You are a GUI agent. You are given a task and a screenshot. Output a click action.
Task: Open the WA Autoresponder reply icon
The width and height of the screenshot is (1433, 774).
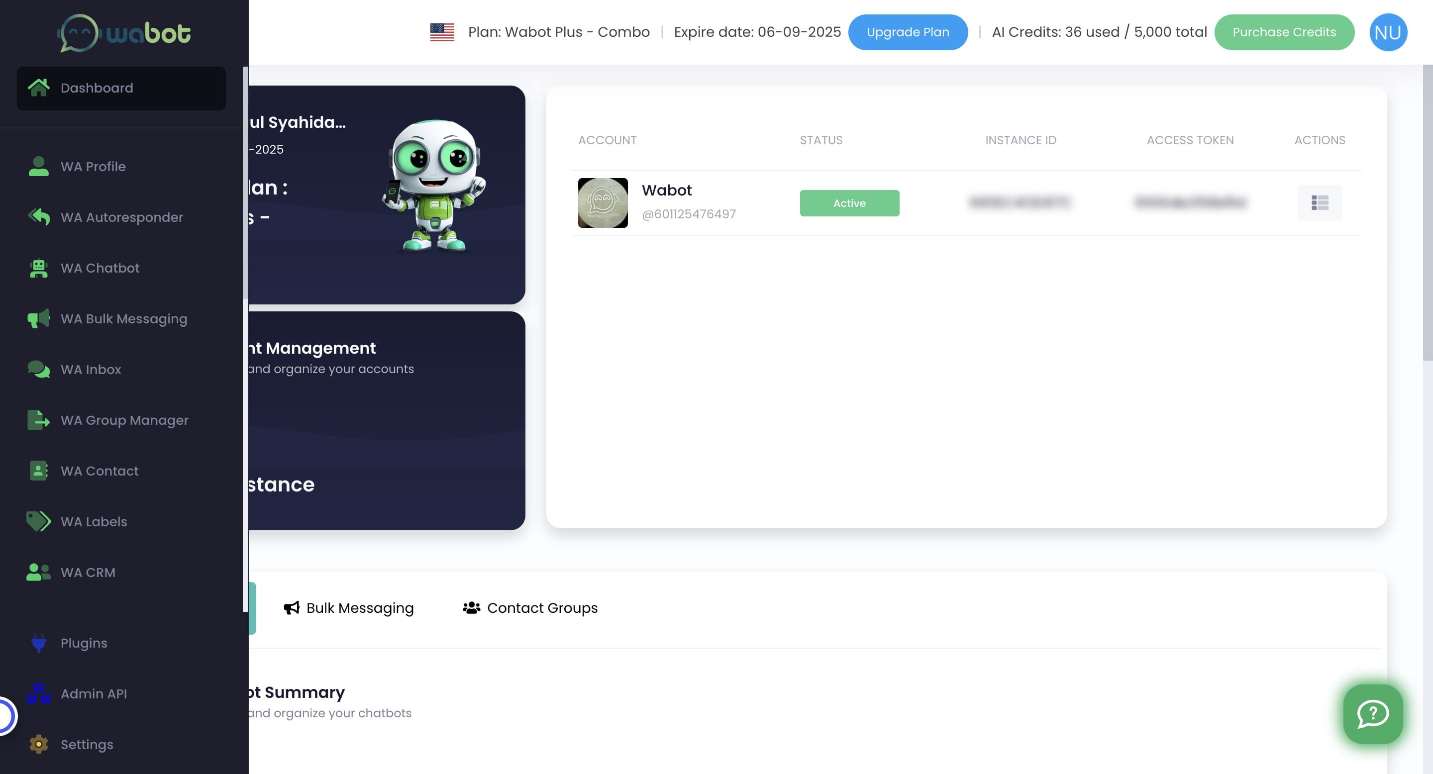coord(38,217)
